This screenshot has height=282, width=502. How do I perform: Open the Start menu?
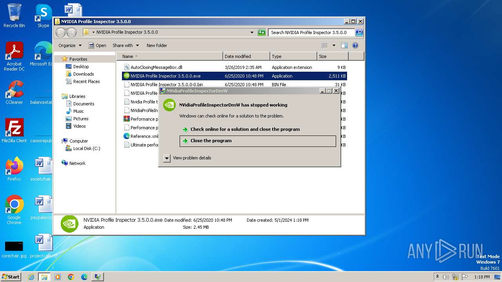11,277
